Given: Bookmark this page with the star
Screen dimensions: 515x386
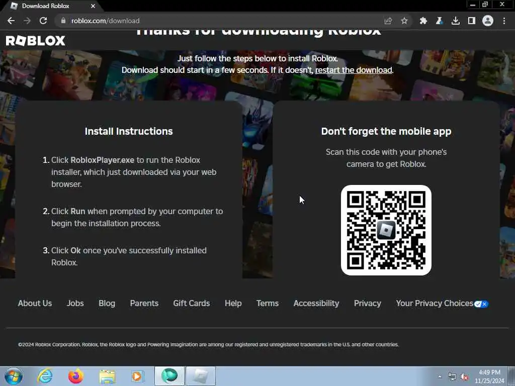Looking at the screenshot, I should pos(404,21).
